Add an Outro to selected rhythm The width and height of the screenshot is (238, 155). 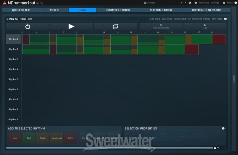click(70, 138)
